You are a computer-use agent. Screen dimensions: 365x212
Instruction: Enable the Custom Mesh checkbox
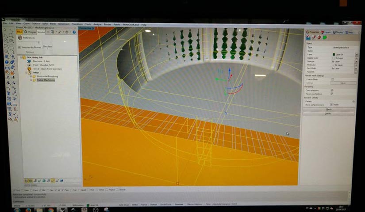point(332,79)
